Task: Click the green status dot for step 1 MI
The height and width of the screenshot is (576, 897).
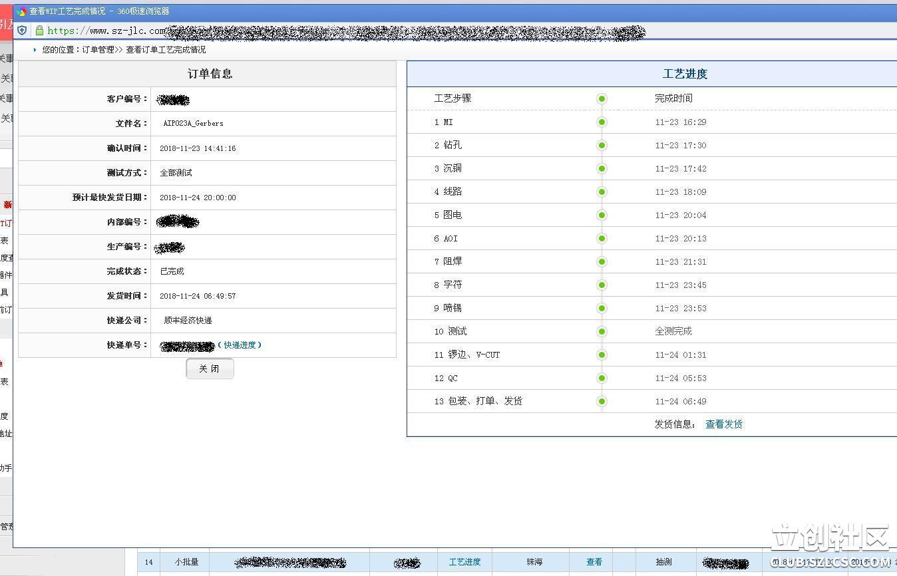Action: tap(602, 122)
